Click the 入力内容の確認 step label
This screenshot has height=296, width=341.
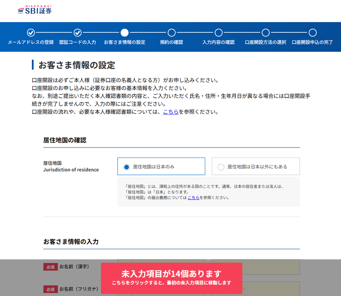click(218, 42)
